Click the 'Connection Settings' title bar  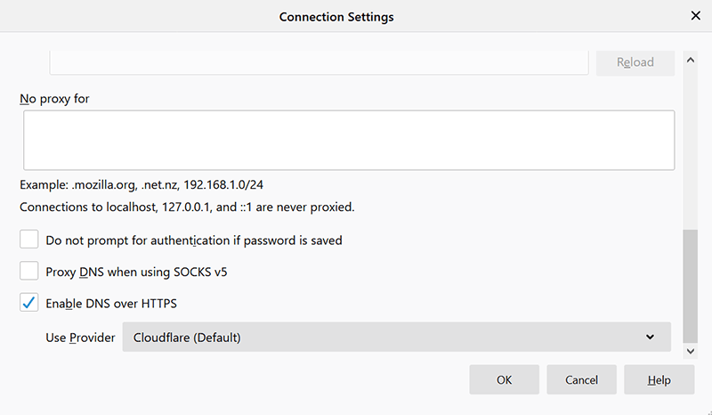(336, 16)
